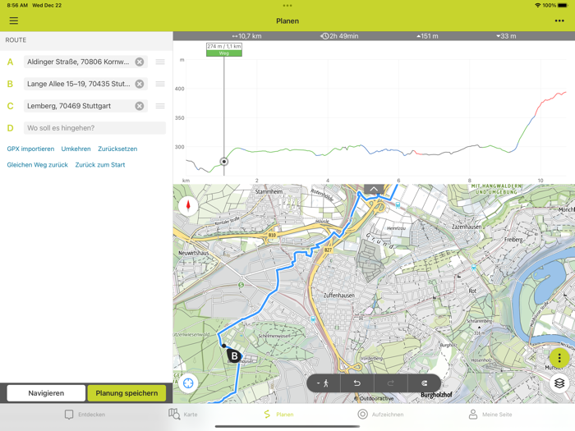This screenshot has width=575, height=431.
Task: Toggle the magnet snap-to-path button
Action: point(425,383)
